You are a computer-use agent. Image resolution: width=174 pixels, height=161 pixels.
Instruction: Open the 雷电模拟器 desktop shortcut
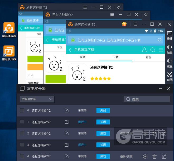point(9,30)
